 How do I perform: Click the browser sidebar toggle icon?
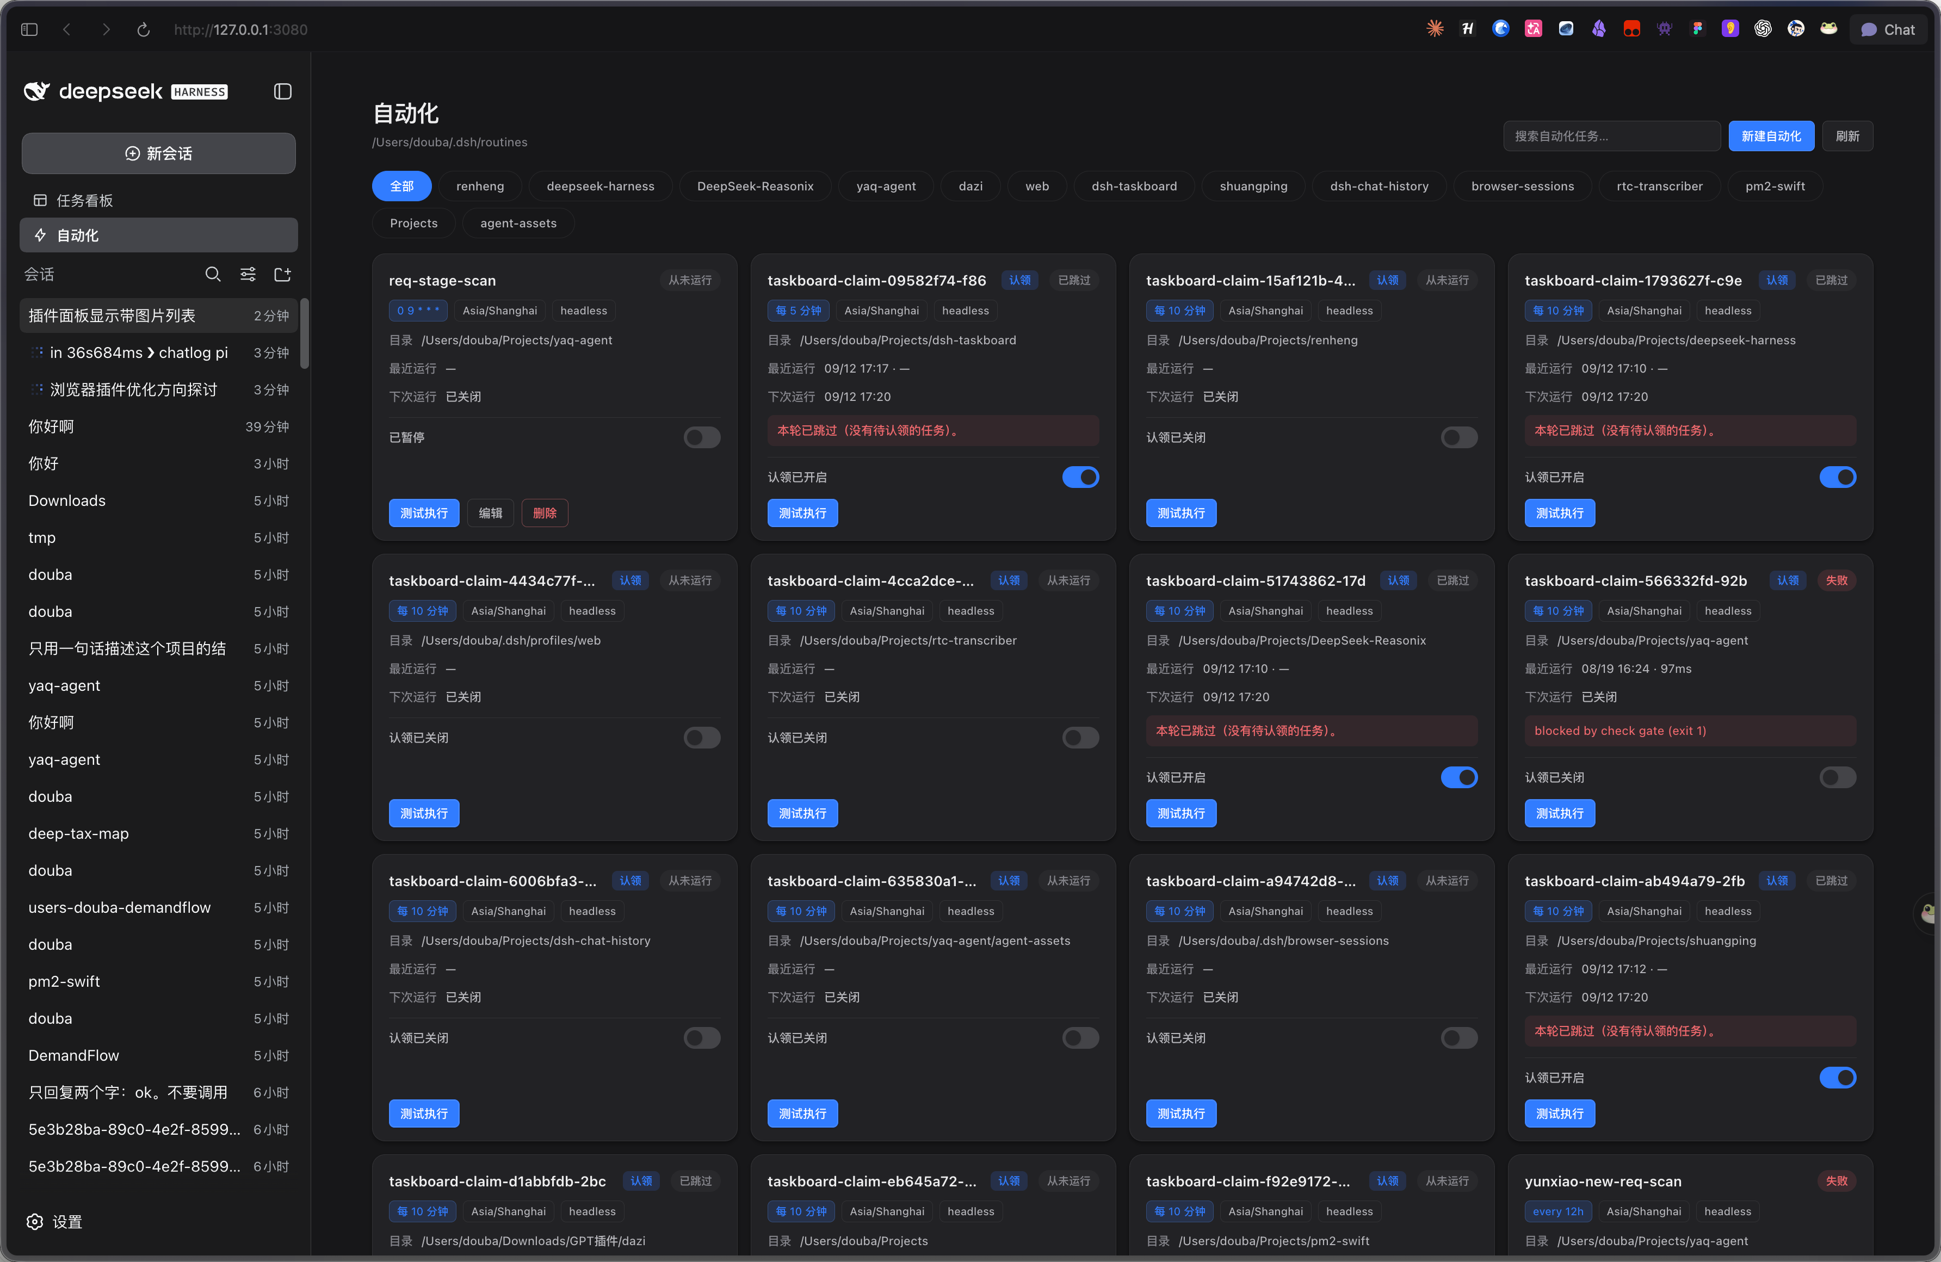point(29,29)
